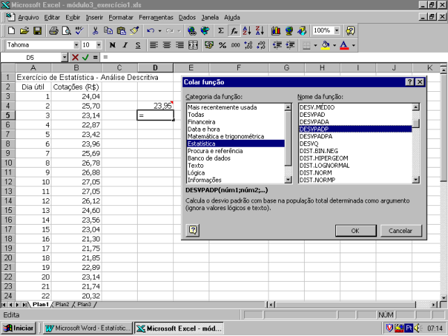Switch to the Plan2 sheet tab

coord(63,305)
